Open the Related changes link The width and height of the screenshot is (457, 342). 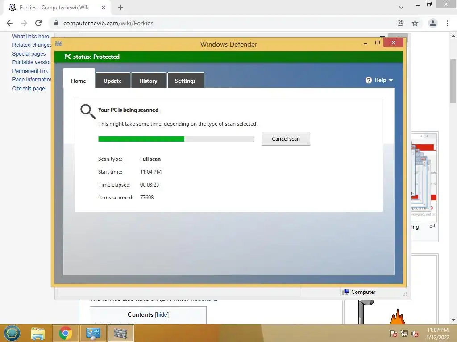(x=32, y=45)
